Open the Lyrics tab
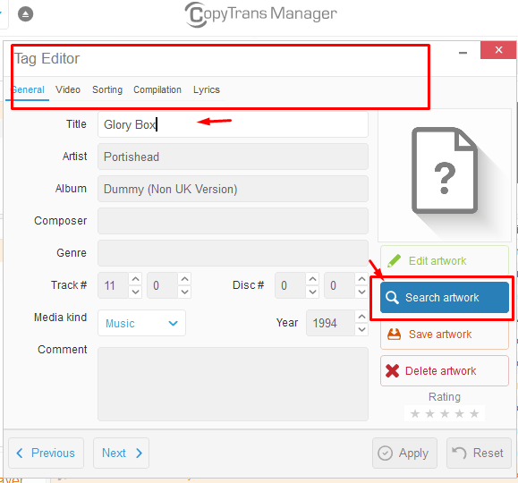Image resolution: width=518 pixels, height=483 pixels. point(207,89)
